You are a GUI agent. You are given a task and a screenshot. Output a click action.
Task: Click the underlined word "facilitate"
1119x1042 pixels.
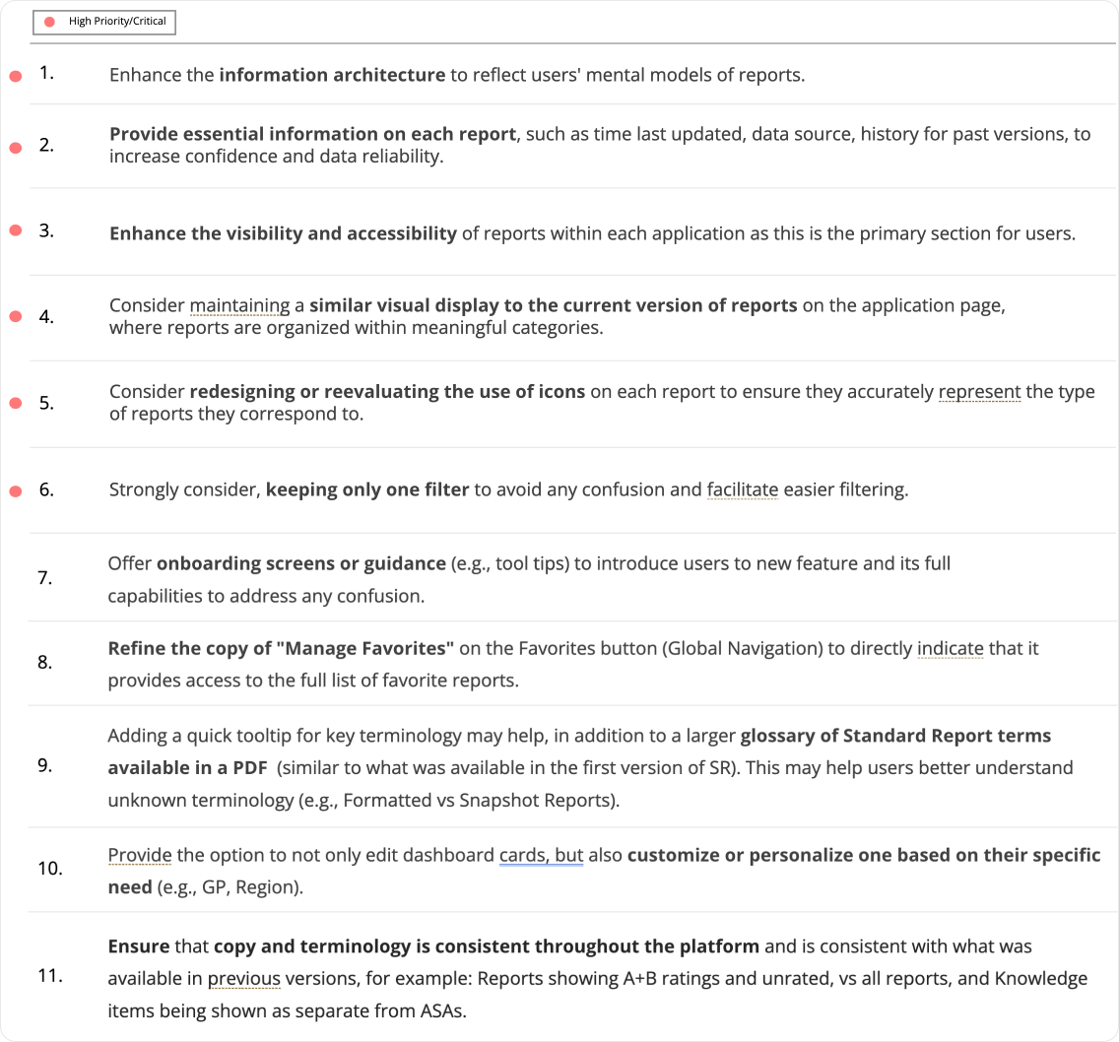(x=743, y=489)
